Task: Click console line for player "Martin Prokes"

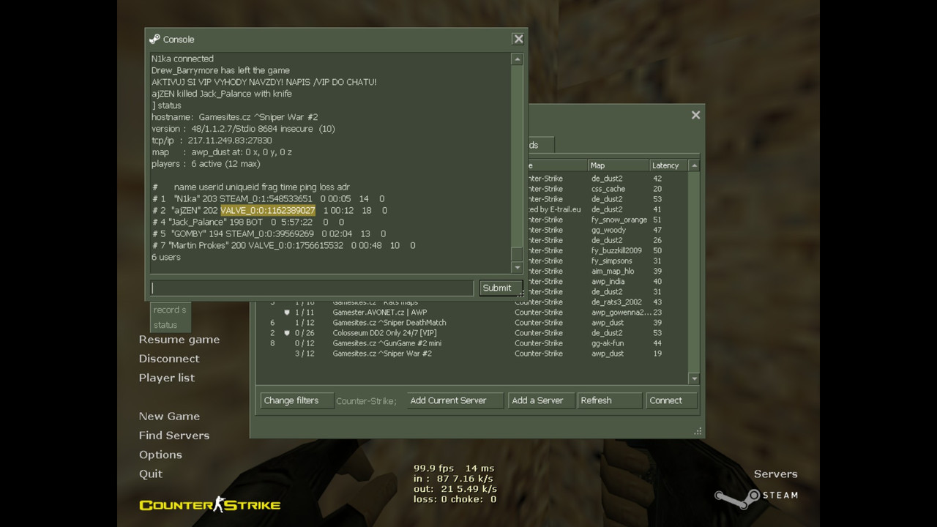Action: (x=283, y=245)
